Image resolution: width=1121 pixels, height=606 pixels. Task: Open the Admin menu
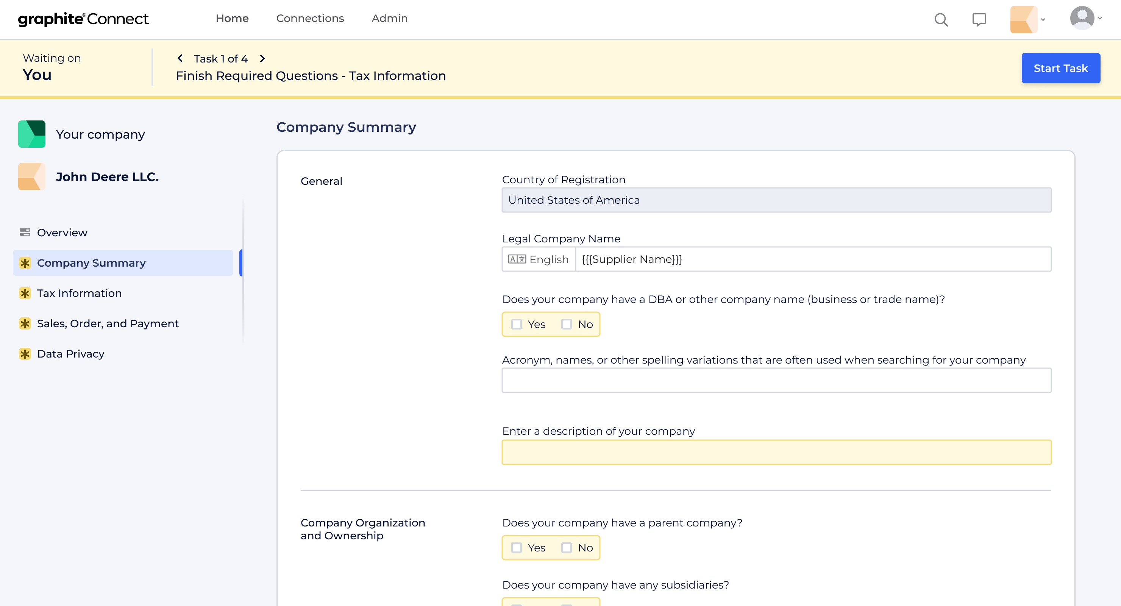389,18
